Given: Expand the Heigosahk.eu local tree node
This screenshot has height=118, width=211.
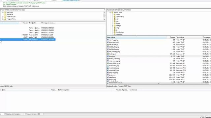Looking at the screenshot, I should (x=3, y=19).
